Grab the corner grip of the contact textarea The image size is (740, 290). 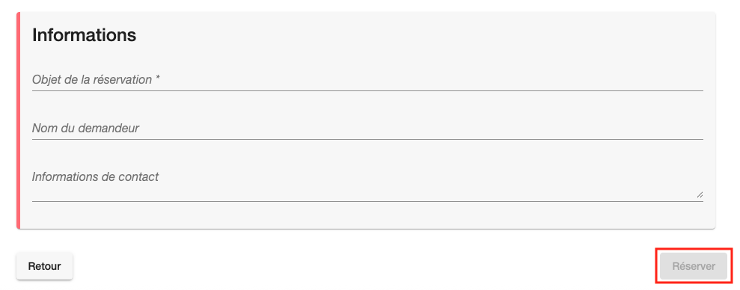[x=700, y=195]
